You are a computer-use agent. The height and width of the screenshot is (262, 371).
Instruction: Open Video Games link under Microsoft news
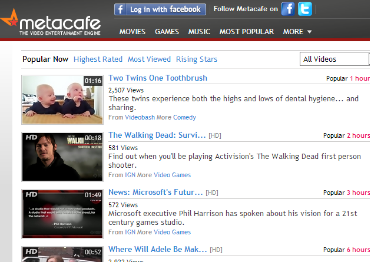point(172,232)
